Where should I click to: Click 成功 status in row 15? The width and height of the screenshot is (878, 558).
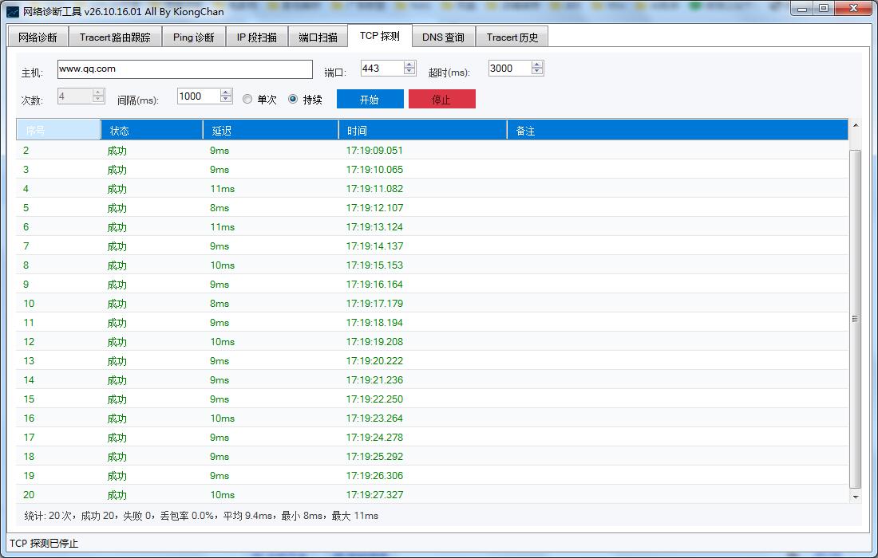tap(117, 399)
